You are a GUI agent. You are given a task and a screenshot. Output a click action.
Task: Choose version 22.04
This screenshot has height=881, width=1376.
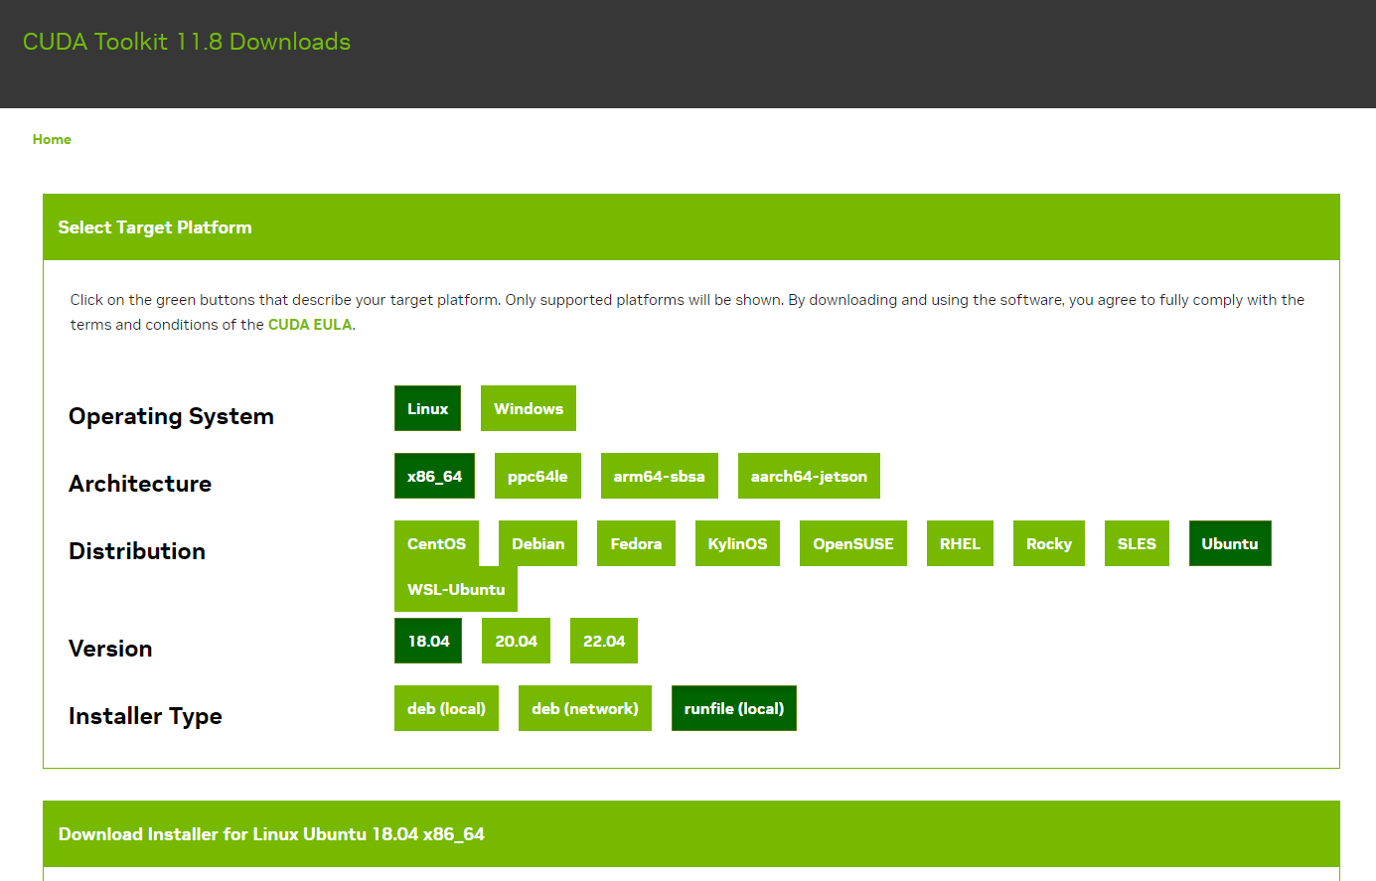[604, 641]
